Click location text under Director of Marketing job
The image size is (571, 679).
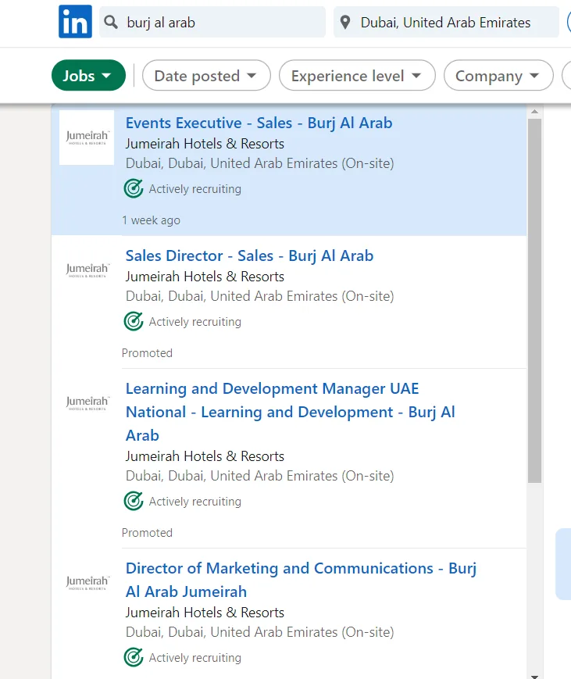260,632
